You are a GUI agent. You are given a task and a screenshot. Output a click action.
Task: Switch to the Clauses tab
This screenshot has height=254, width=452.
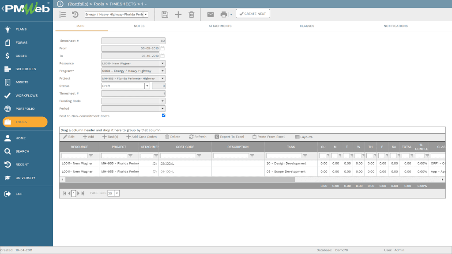tap(307, 26)
